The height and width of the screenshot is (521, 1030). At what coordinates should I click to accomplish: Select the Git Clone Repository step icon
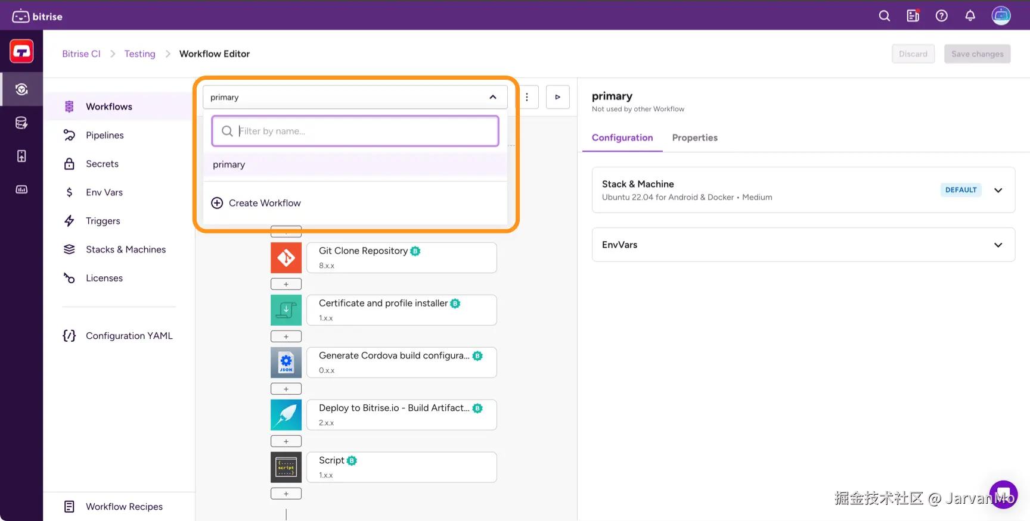coord(286,258)
